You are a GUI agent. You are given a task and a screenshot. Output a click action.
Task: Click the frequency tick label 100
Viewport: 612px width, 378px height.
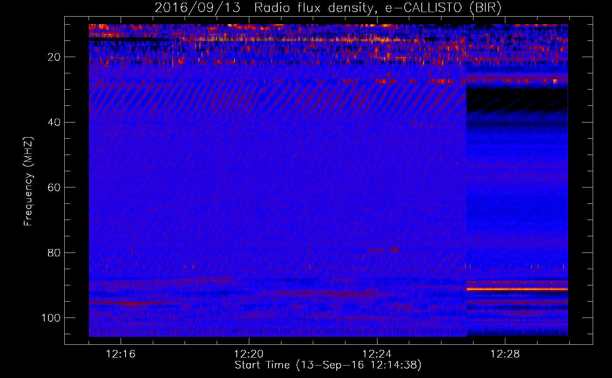[51, 318]
